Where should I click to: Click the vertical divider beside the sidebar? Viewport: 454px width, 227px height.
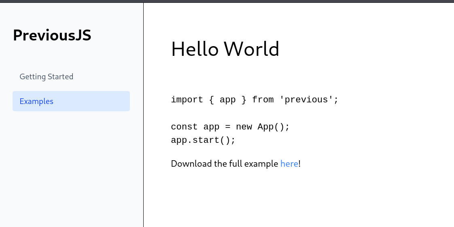(143, 121)
